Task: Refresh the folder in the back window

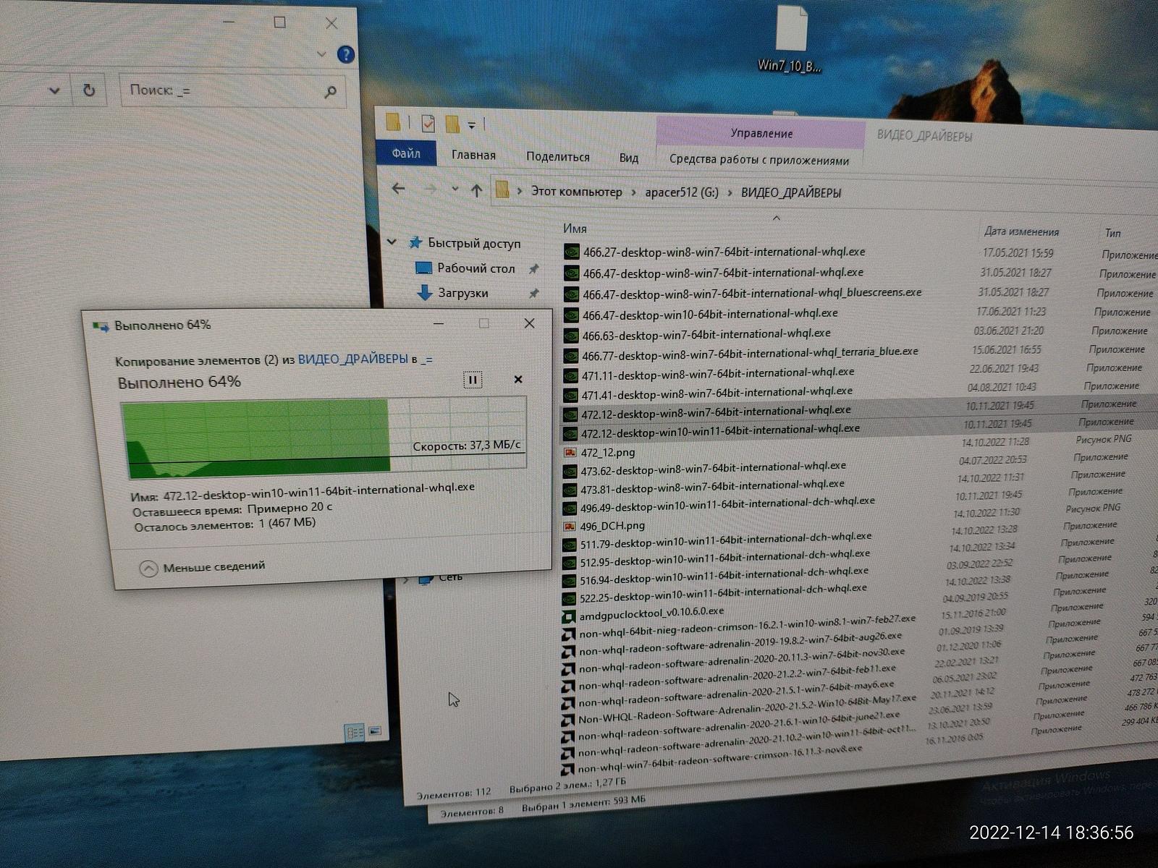Action: 88,90
